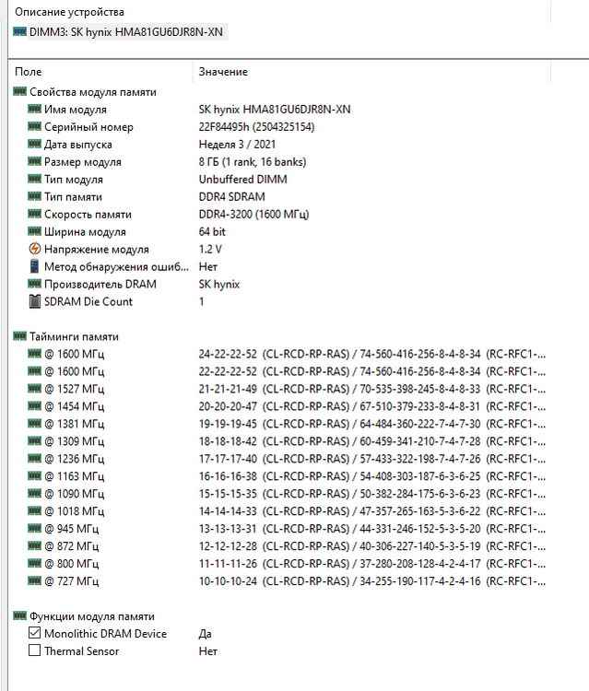The height and width of the screenshot is (691, 589).
Task: Select the Monolithic DRAM Device value Да
Action: (205, 634)
